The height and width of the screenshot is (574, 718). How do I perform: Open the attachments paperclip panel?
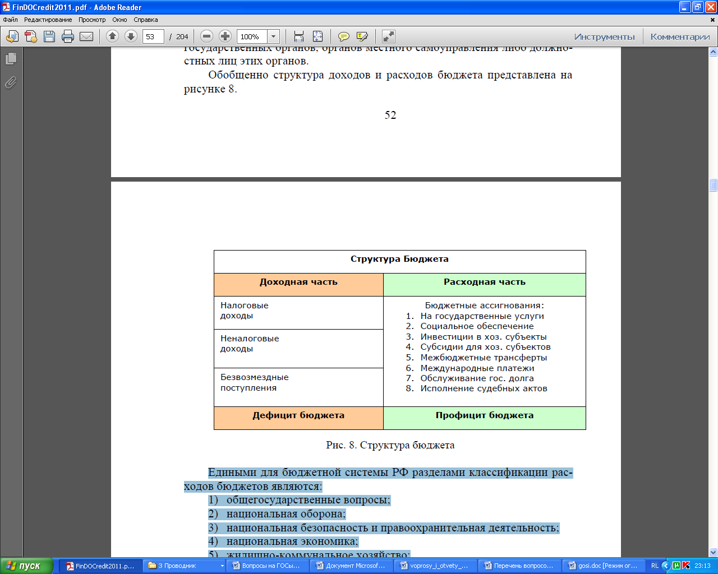[x=11, y=82]
